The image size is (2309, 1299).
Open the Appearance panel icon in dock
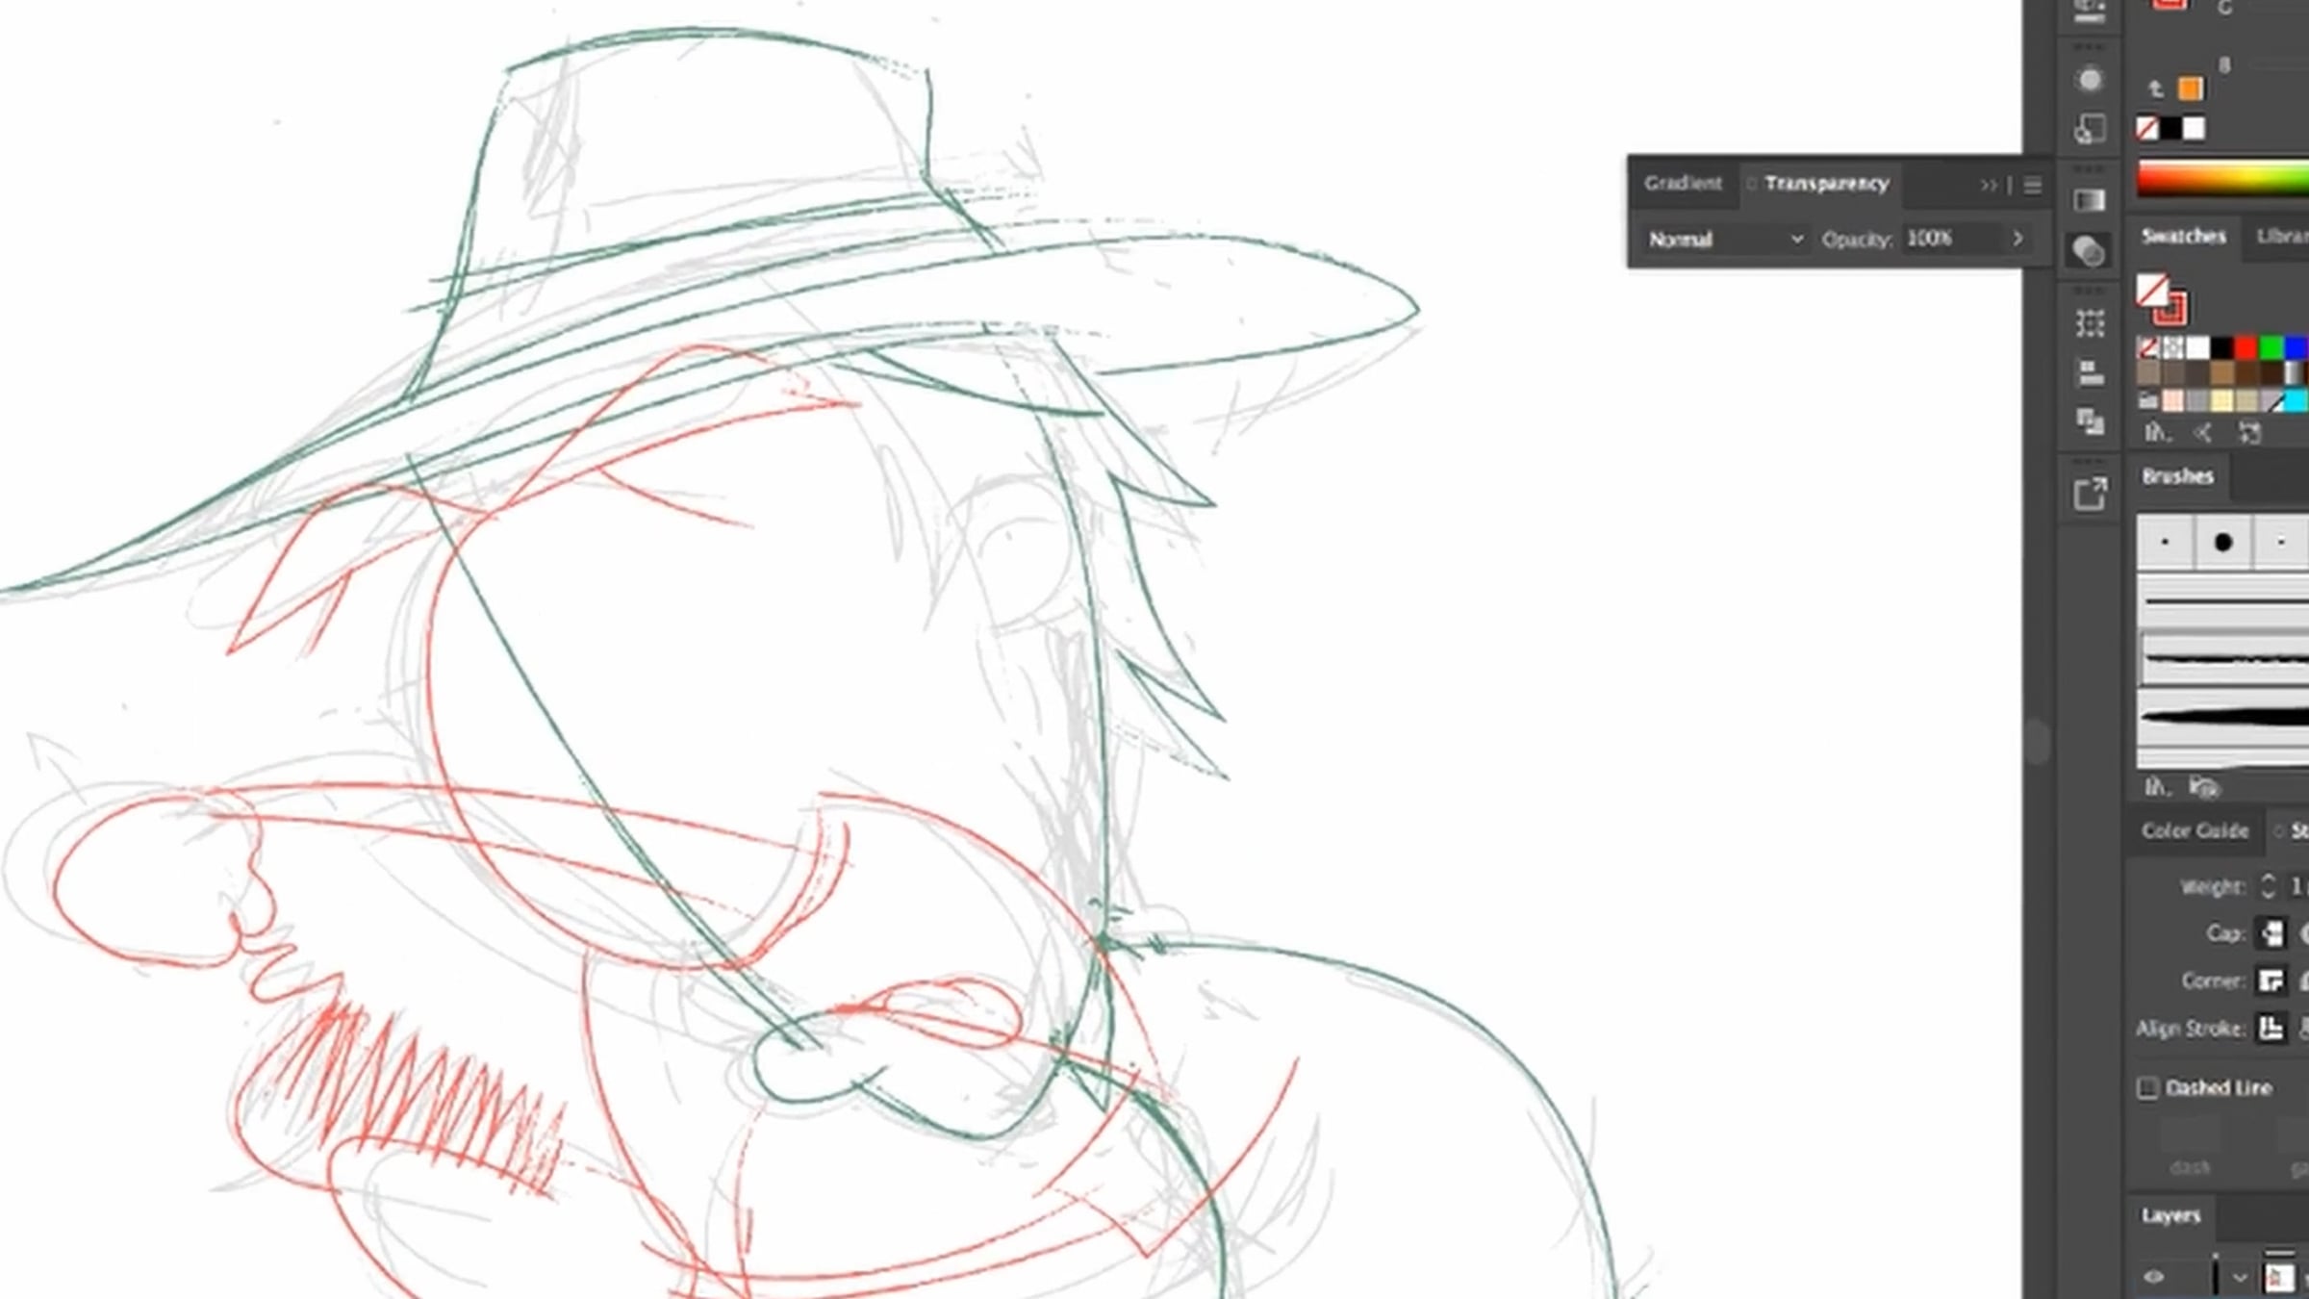click(x=2089, y=80)
